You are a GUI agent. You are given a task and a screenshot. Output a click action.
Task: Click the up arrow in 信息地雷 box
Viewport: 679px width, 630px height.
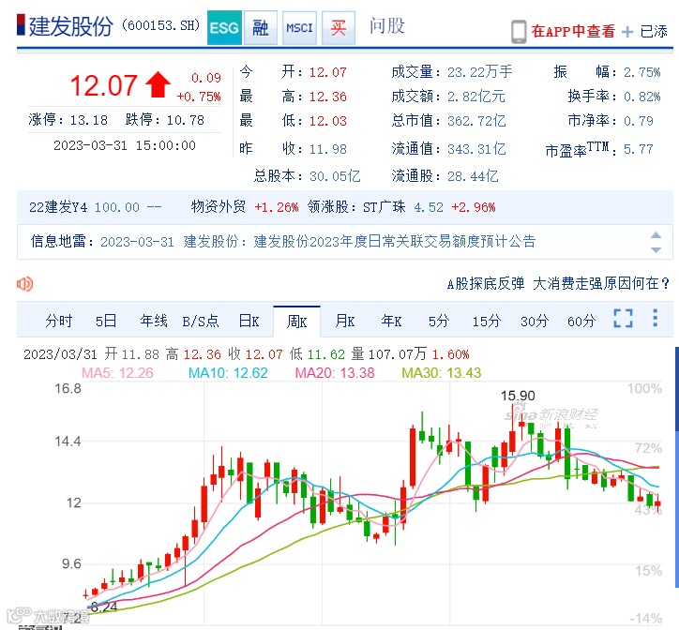[x=656, y=234]
